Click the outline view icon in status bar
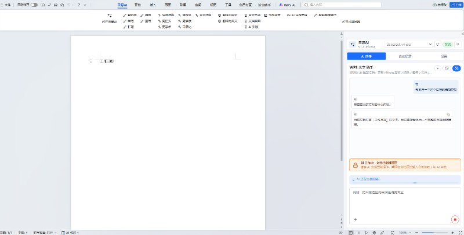Viewport: 464px width, 235px height. pos(358,233)
